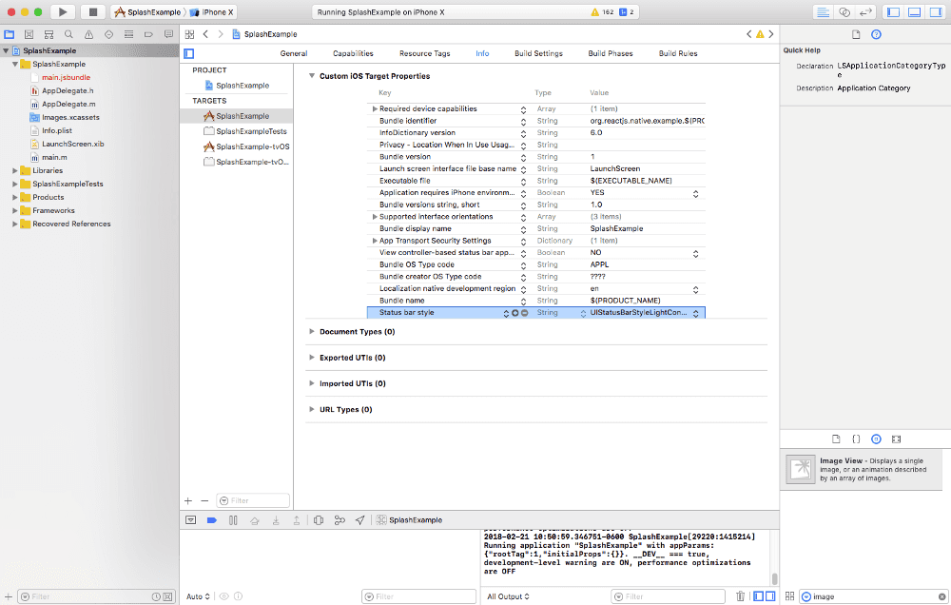Expand Supported interface orientations row

tap(375, 217)
